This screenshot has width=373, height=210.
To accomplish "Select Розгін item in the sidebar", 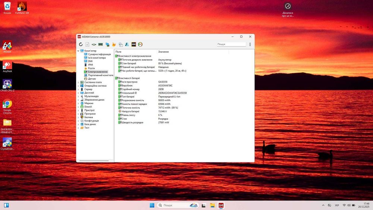I will pos(91,68).
